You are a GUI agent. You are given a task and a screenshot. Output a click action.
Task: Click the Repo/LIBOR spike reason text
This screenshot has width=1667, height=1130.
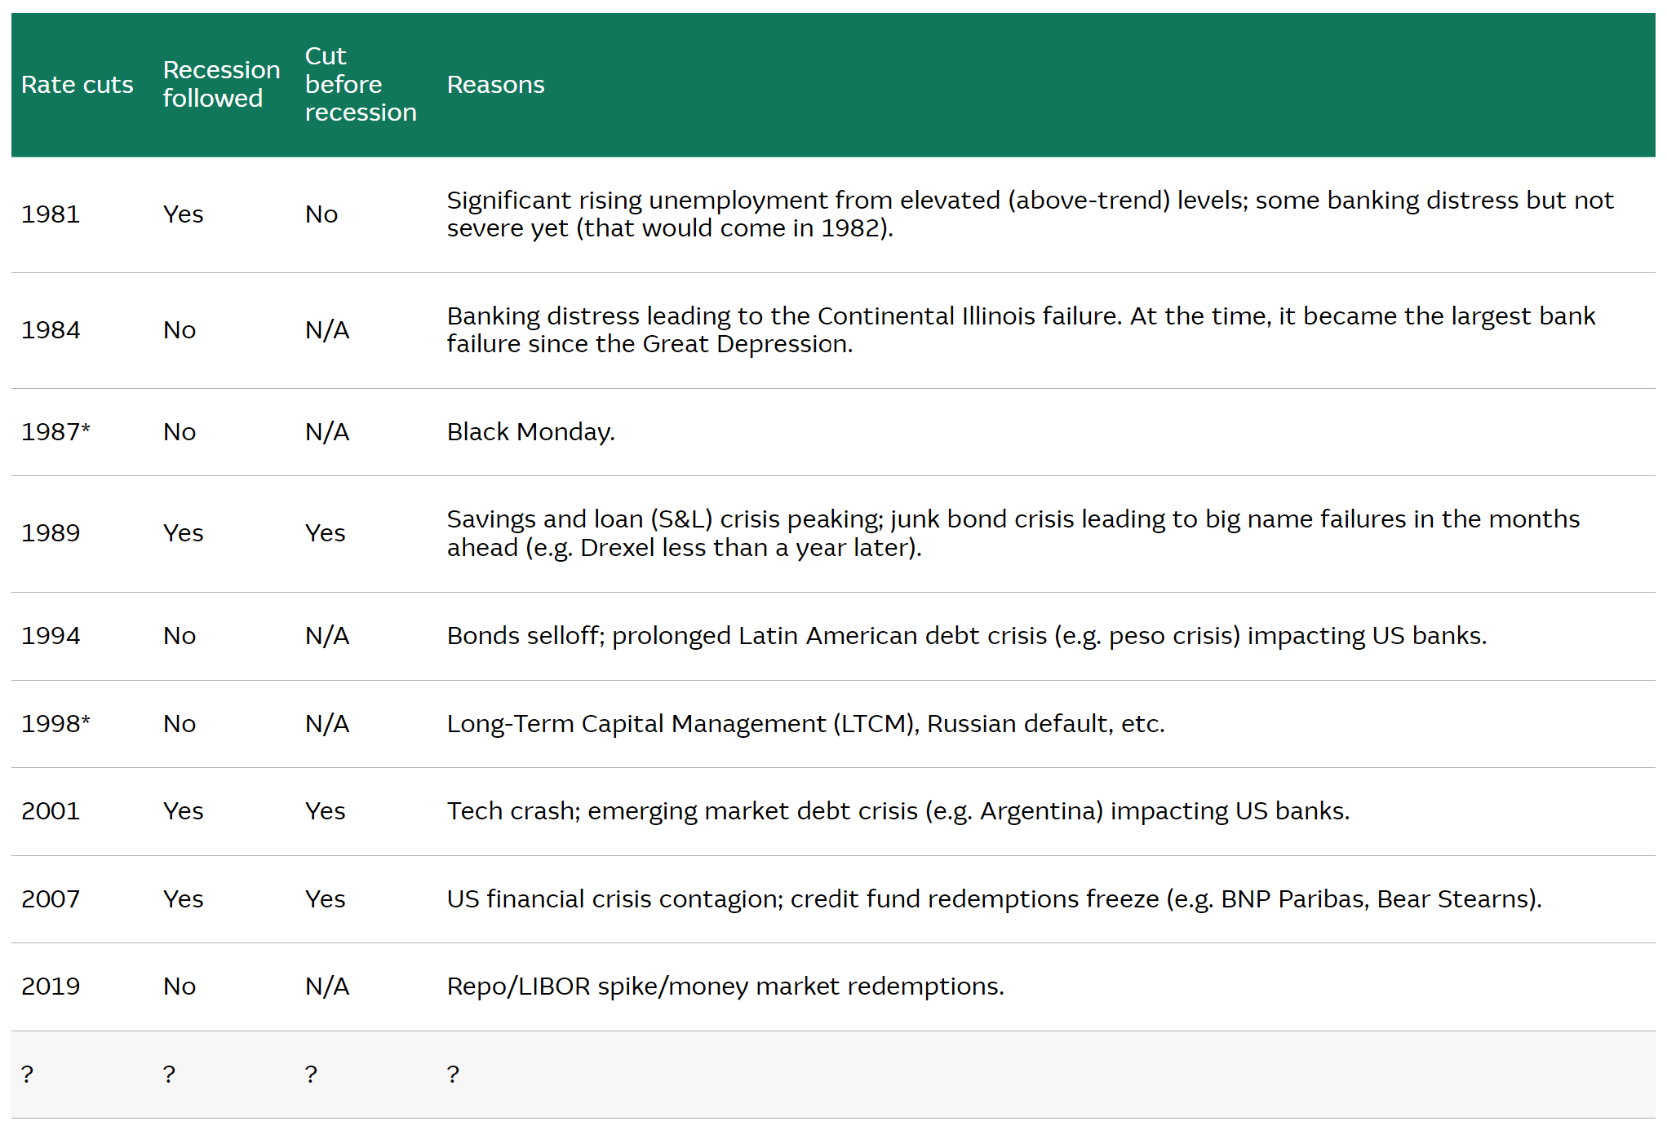coord(725,987)
